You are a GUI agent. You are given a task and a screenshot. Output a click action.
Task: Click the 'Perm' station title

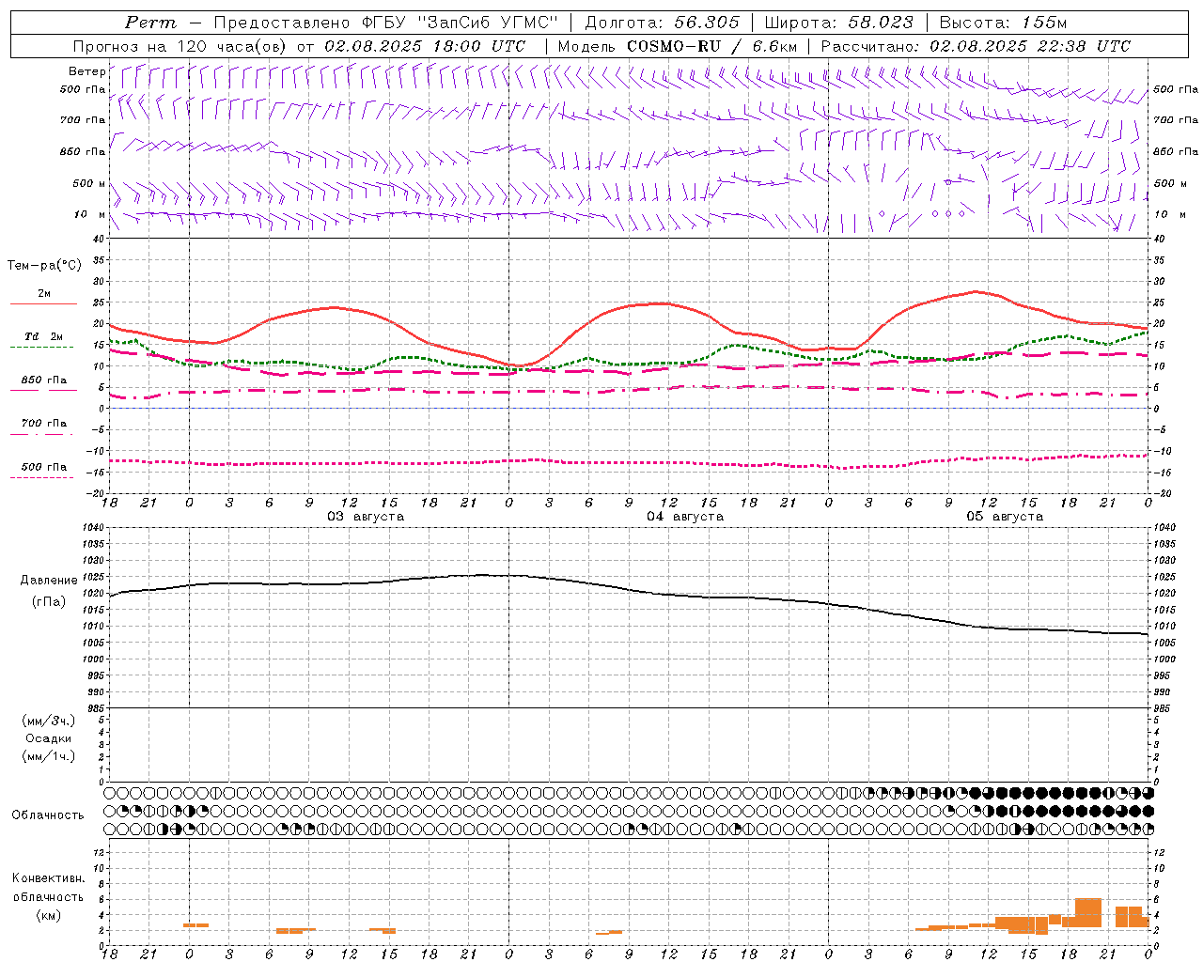149,23
